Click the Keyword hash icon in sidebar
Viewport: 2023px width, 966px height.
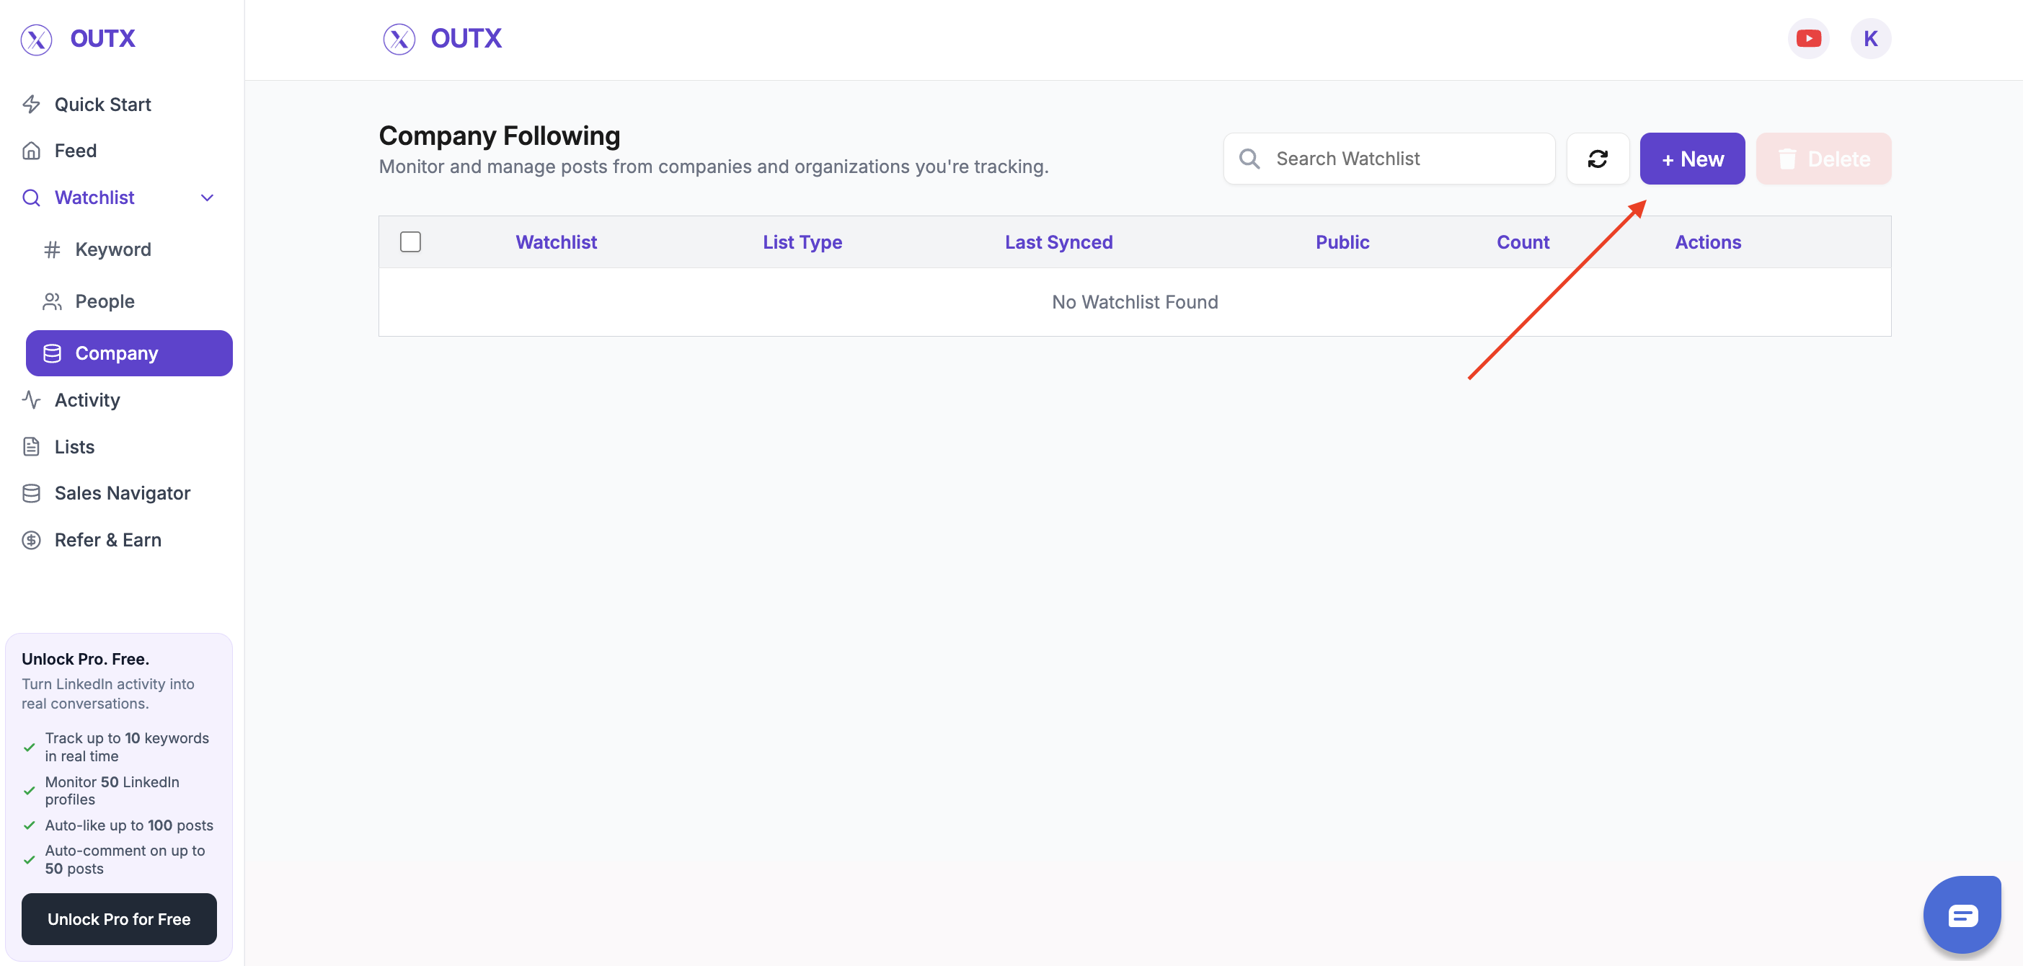pyautogui.click(x=52, y=249)
